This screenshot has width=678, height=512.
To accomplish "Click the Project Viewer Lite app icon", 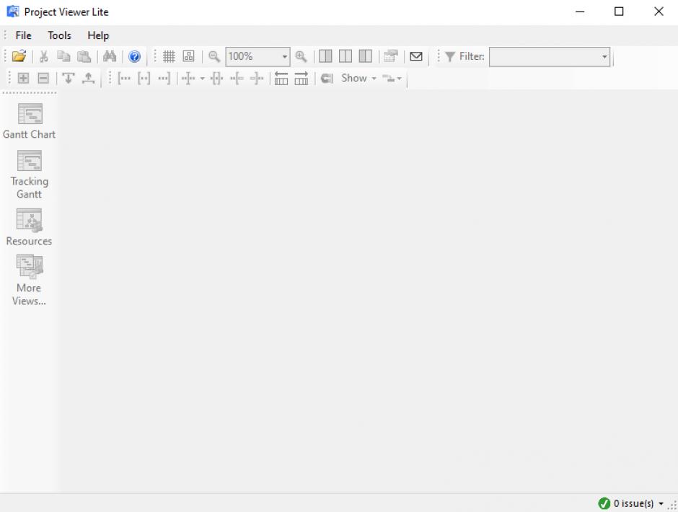I will pyautogui.click(x=12, y=12).
